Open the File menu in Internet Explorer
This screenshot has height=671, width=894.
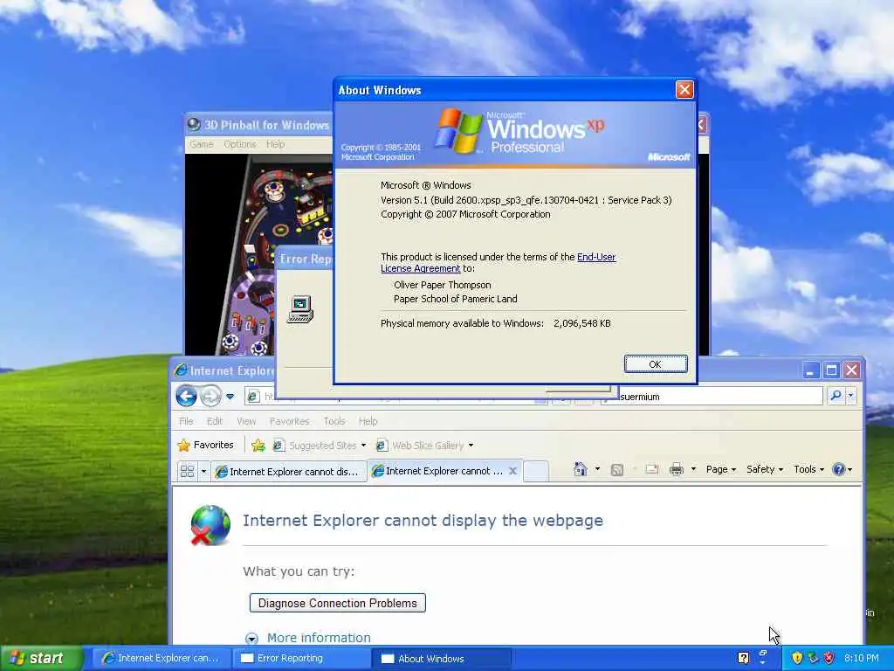186,421
